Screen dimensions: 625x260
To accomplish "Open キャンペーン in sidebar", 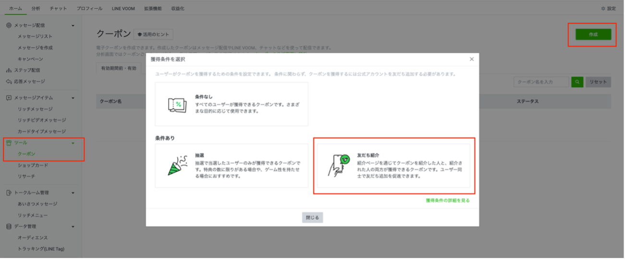I will coord(30,59).
